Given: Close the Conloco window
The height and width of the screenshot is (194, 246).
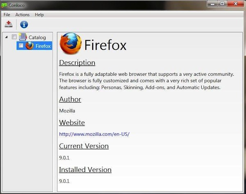Looking at the screenshot, I should (236, 4).
